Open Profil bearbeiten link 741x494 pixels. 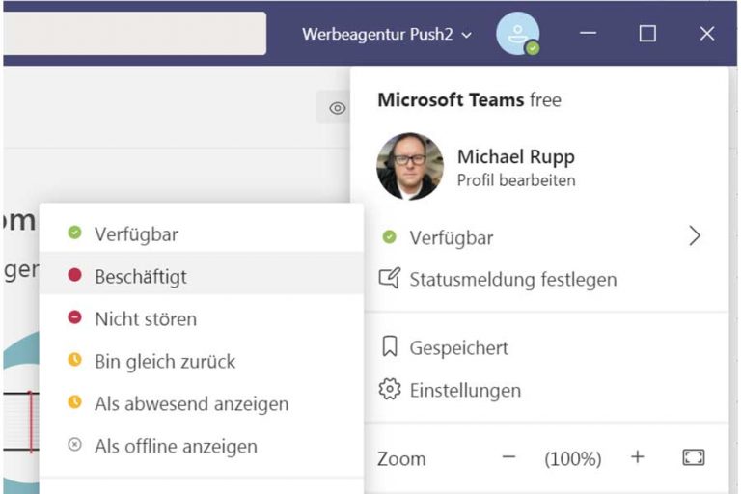(516, 180)
